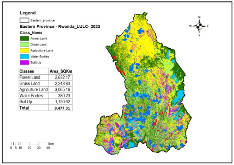Image resolution: width=234 pixels, height=165 pixels.
Task: Click the Eastern_province outline legend box
Action: (24, 21)
